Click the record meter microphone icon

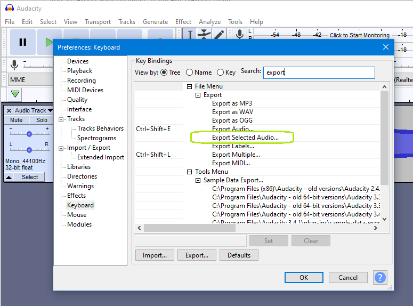click(239, 34)
